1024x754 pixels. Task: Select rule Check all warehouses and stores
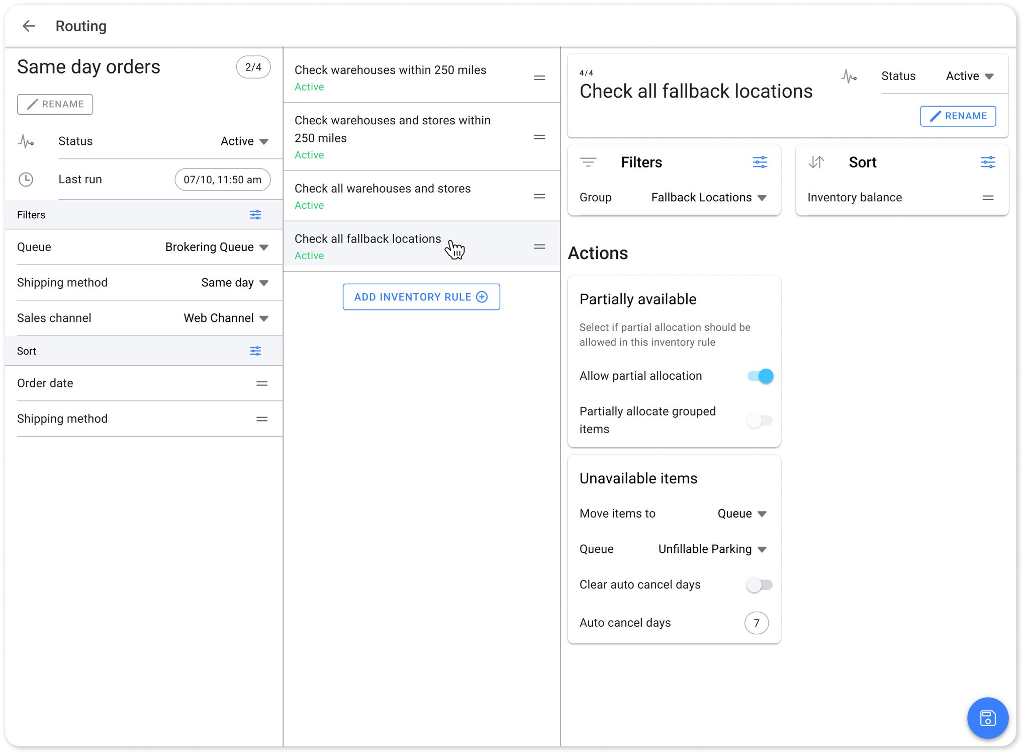(x=421, y=196)
